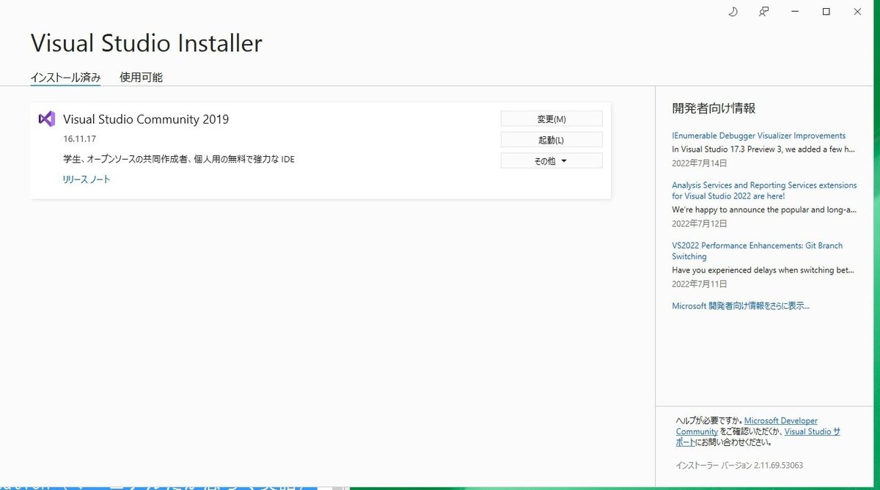Click the 2022年7月14日 date text
This screenshot has width=880, height=490.
(700, 163)
